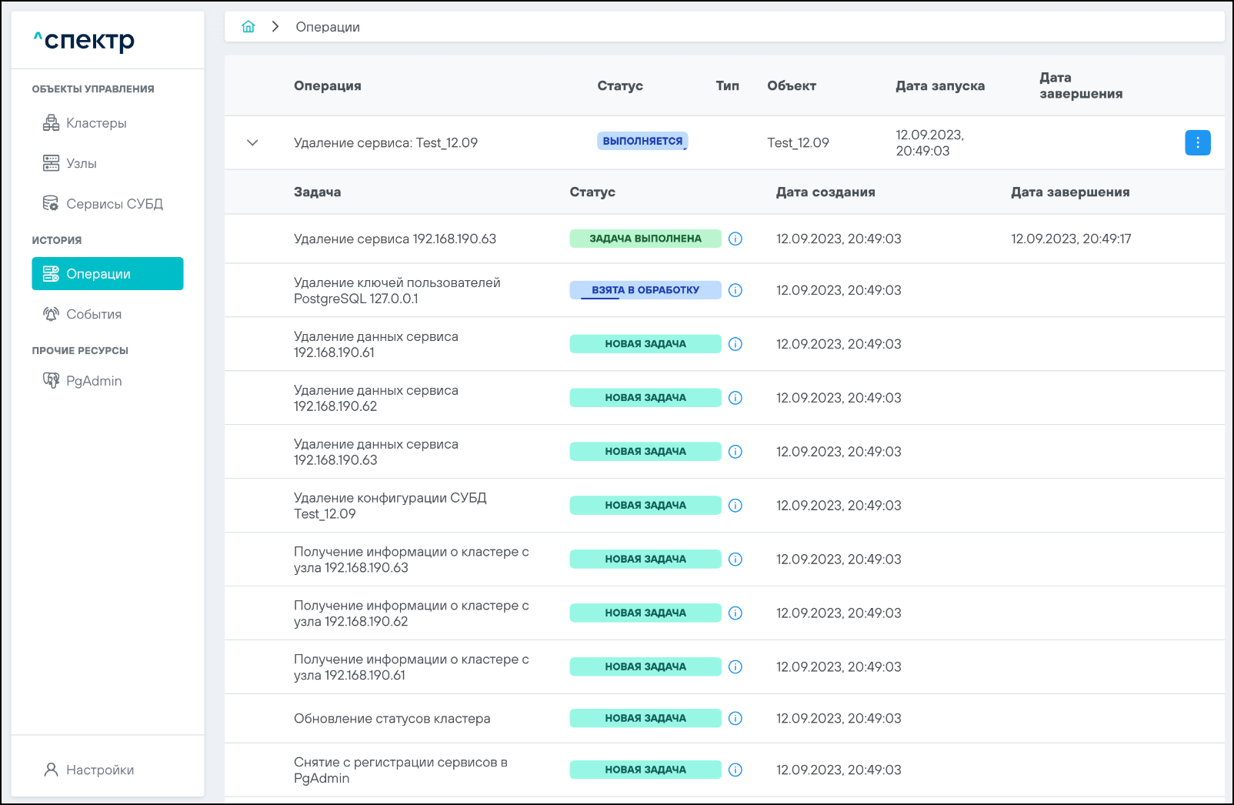Click the Удаление сервиса 192.168.190.63 task row
1234x805 pixels.
pos(395,239)
